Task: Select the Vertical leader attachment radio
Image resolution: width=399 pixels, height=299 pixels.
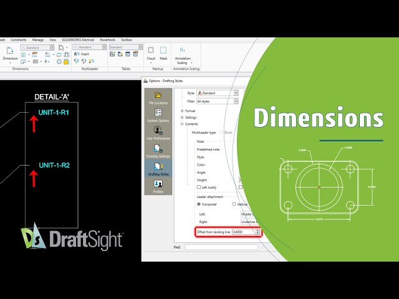Action: coord(234,204)
